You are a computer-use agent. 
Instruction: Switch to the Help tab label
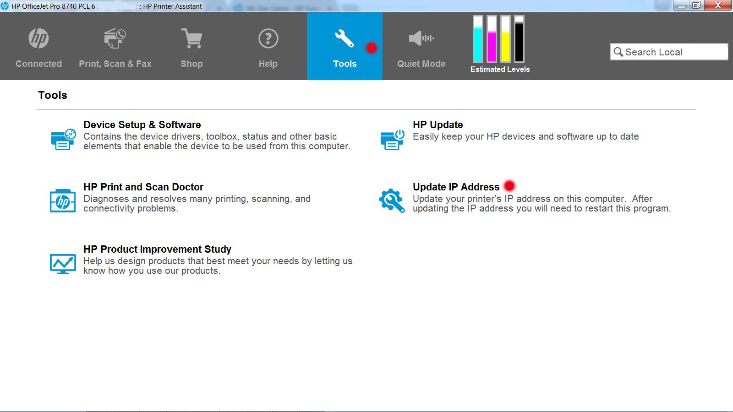coord(268,64)
